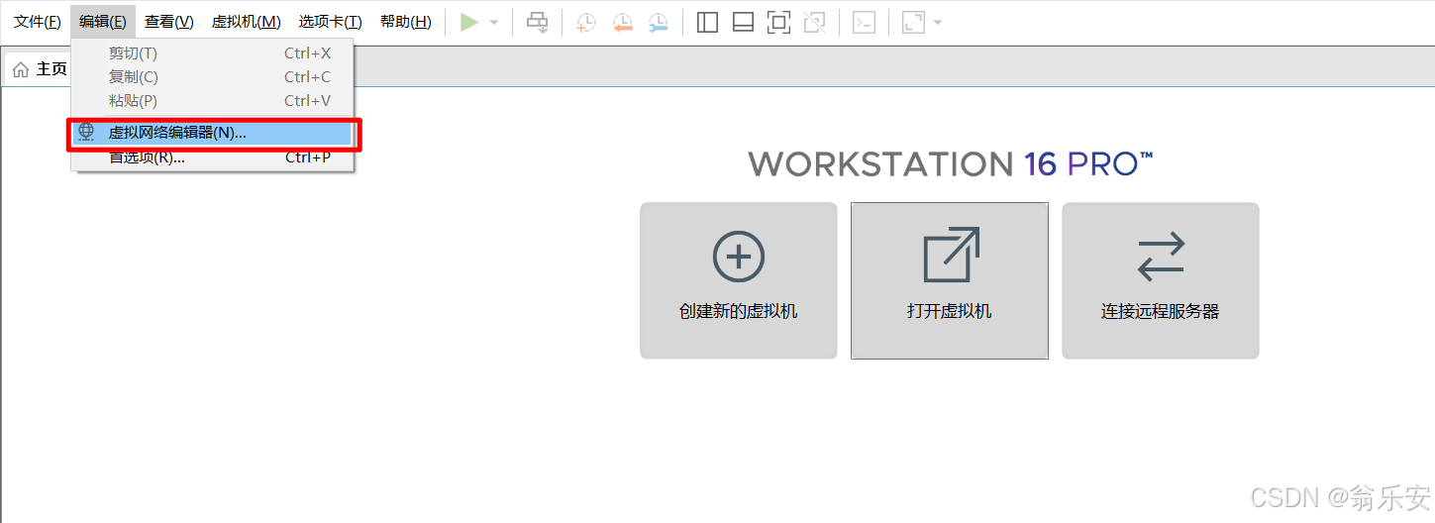The width and height of the screenshot is (1435, 523).
Task: Open 虚拟网络编辑器(N)... menu entry
Action: pyautogui.click(x=212, y=132)
